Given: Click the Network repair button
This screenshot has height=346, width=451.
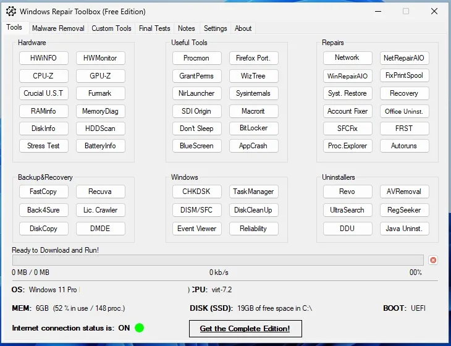Looking at the screenshot, I should (348, 58).
